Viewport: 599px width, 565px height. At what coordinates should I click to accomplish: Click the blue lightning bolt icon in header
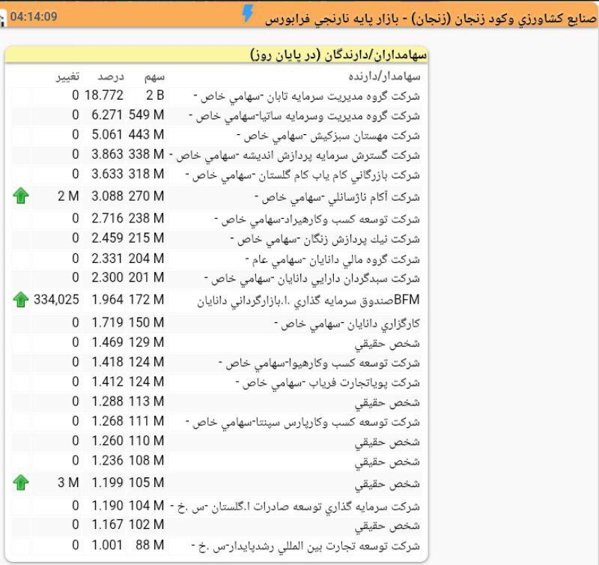click(x=248, y=13)
